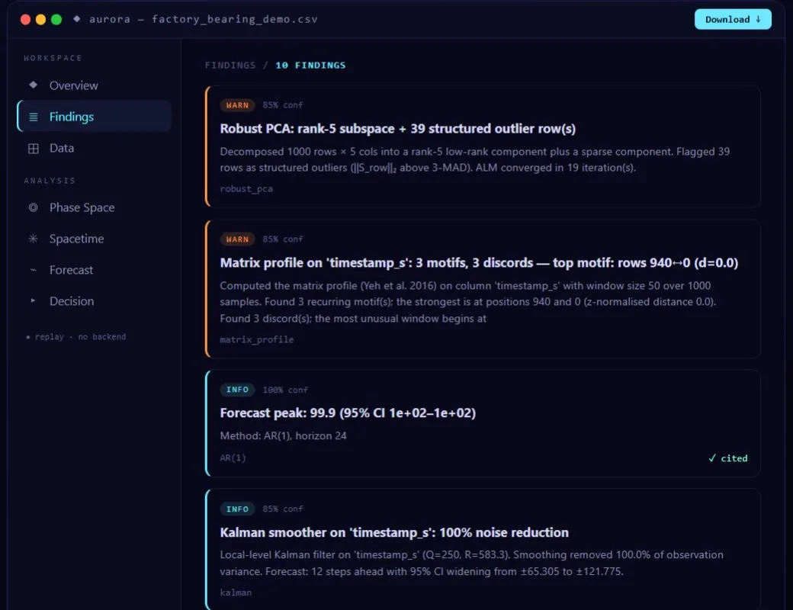Viewport: 793px width, 610px height.
Task: Click the matrix_profile source tag
Action: click(256, 339)
